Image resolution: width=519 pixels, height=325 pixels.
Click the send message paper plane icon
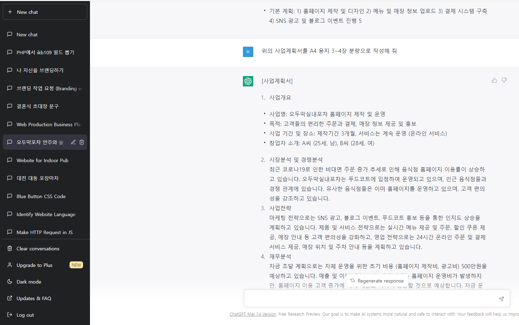click(x=501, y=299)
